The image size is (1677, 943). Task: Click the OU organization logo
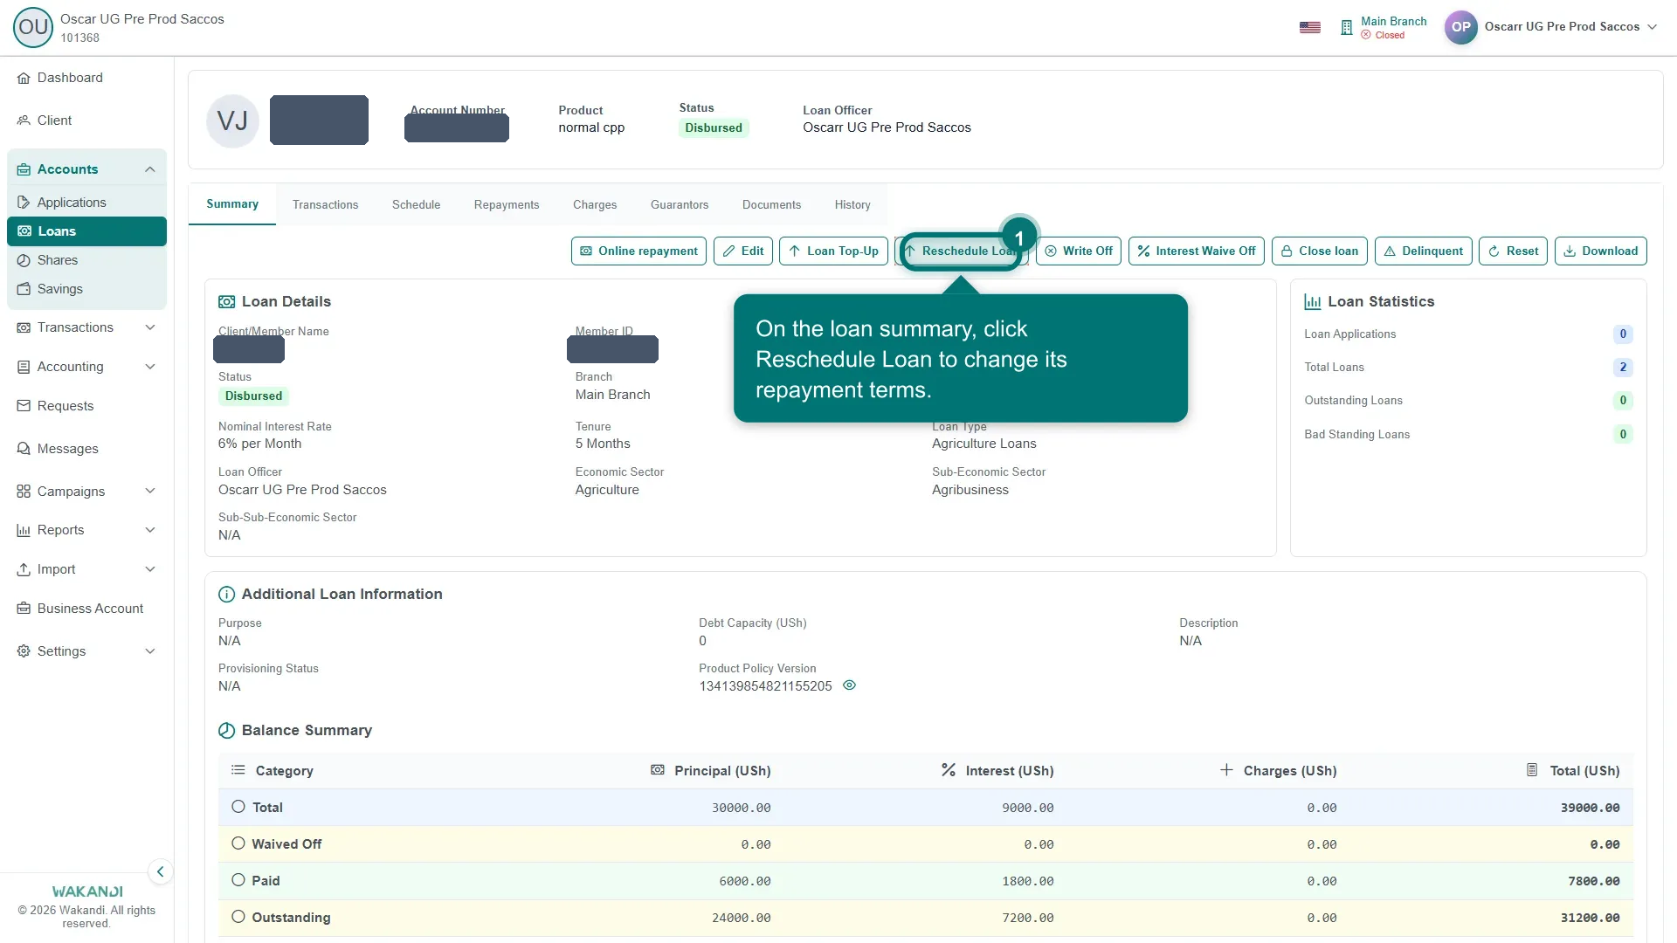[33, 27]
